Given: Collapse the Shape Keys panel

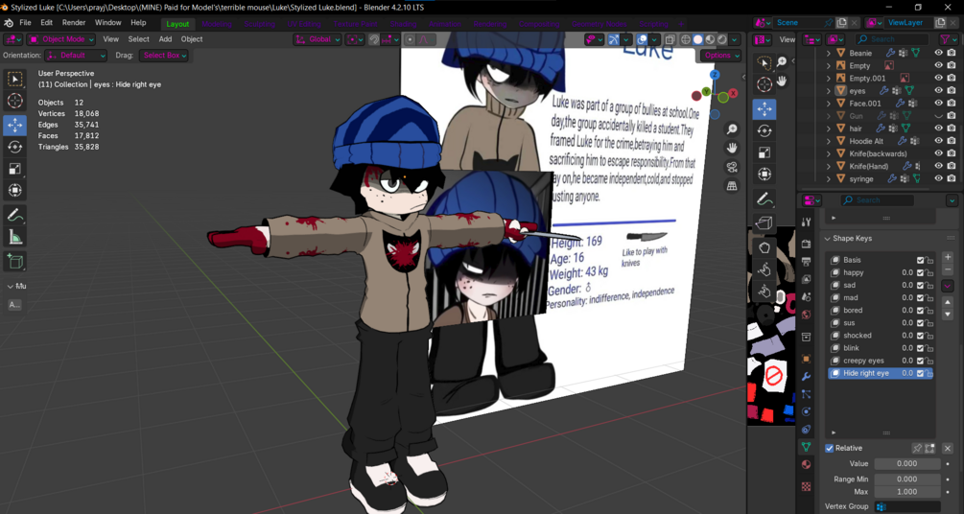Looking at the screenshot, I should 827,239.
